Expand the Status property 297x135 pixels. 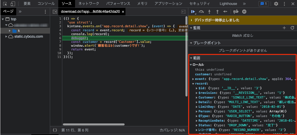197,125
